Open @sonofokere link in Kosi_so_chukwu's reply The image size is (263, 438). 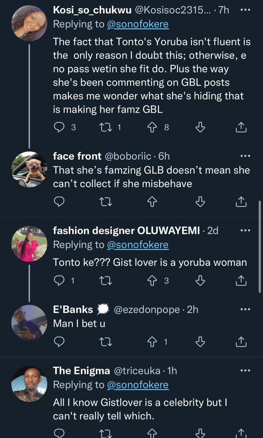(x=138, y=24)
